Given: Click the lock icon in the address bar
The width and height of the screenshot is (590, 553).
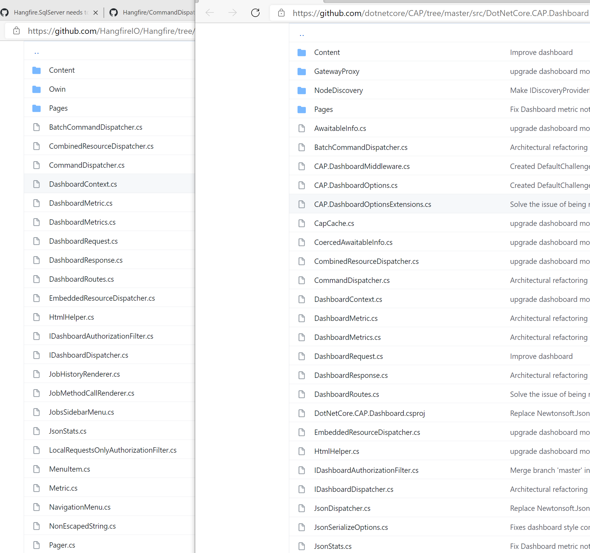Looking at the screenshot, I should [x=281, y=13].
